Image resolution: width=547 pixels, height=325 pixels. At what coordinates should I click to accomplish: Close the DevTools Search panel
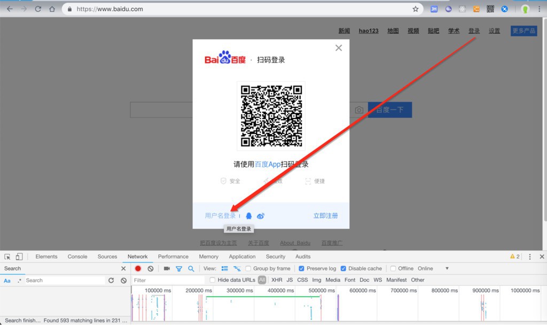click(123, 268)
